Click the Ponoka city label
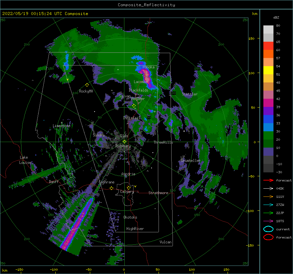The width and height of the screenshot is (293, 274). (x=148, y=67)
